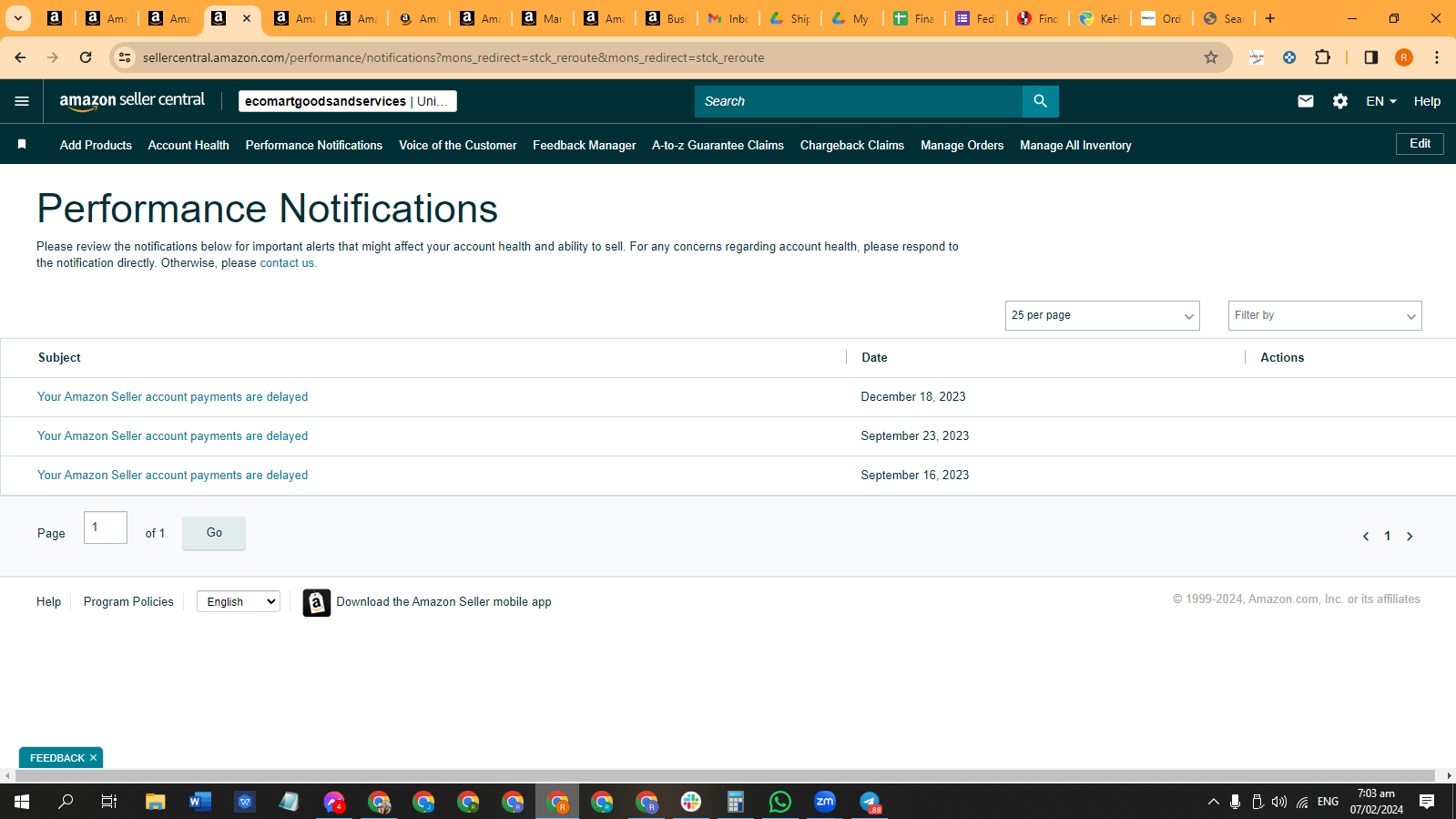
Task: Close the FEEDBACK tag
Action: pos(93,758)
